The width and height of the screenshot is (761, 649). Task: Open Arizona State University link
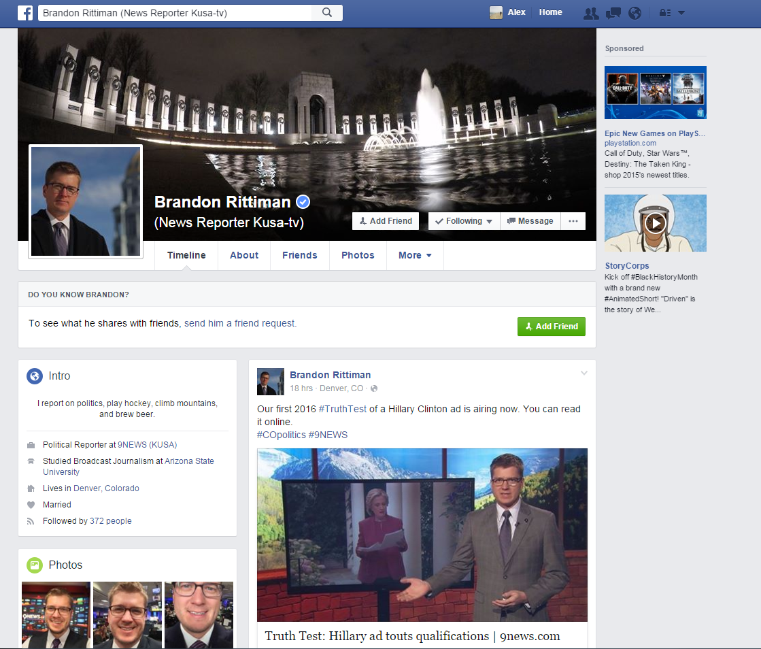click(128, 467)
